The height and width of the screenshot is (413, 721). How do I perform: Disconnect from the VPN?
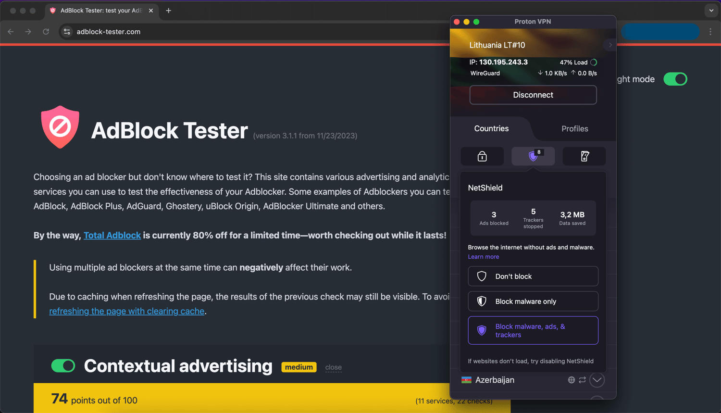(x=533, y=95)
